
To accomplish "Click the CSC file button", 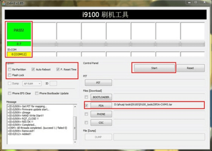I will (101, 123).
